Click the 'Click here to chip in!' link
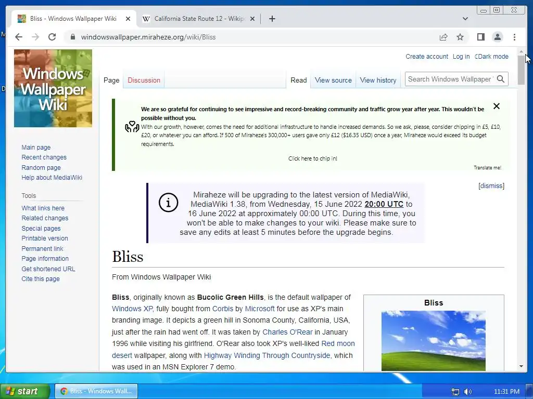The height and width of the screenshot is (399, 533). click(x=313, y=158)
